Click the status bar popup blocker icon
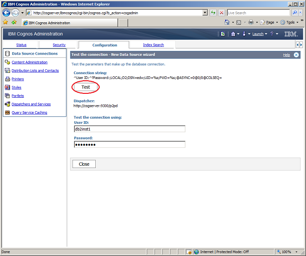This screenshot has width=306, height=256. 189,252
